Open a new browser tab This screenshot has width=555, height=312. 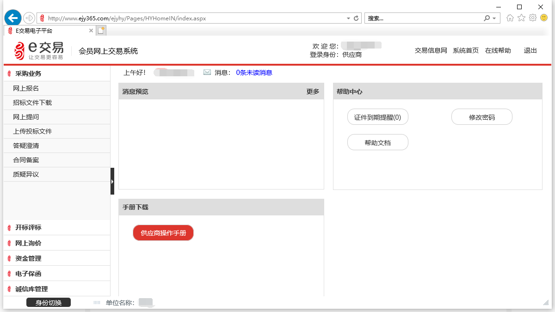(x=101, y=31)
